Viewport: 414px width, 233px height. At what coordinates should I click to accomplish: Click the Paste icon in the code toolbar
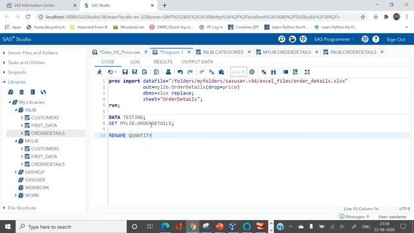[221, 72]
